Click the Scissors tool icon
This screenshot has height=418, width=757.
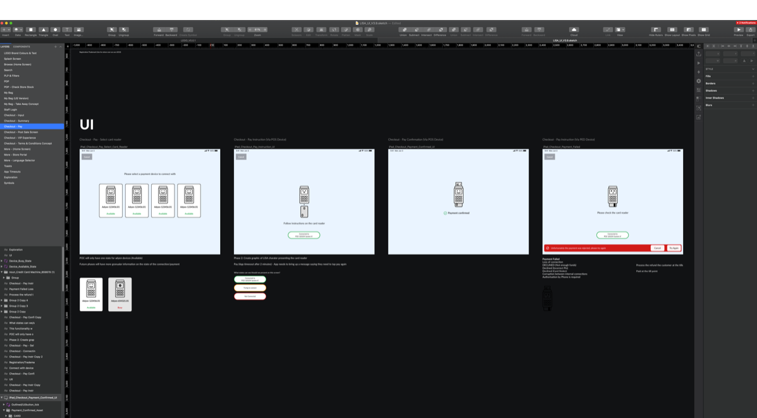pos(297,30)
